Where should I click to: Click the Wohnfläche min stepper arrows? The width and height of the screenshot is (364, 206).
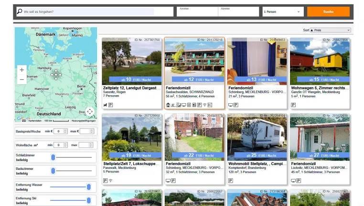(x=65, y=145)
